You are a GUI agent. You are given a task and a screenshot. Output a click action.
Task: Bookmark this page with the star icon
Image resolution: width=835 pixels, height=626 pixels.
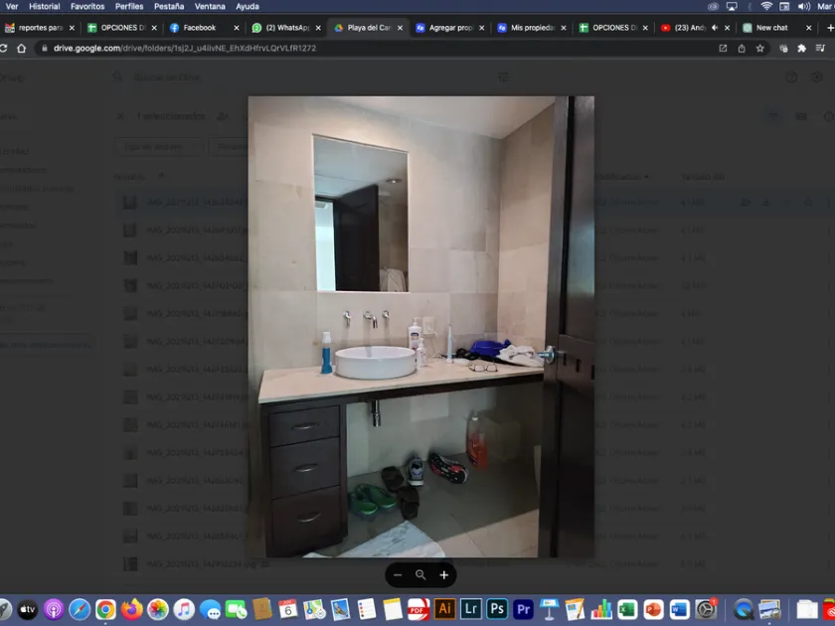coord(759,49)
